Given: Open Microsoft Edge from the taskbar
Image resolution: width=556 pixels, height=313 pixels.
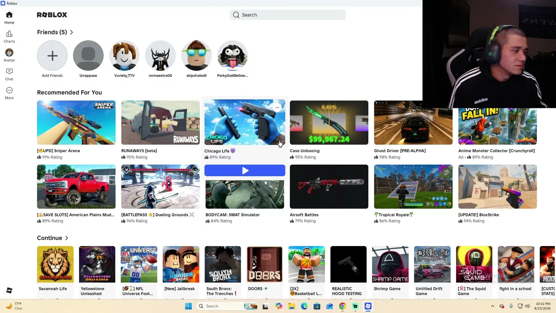Looking at the screenshot, I should point(304,306).
